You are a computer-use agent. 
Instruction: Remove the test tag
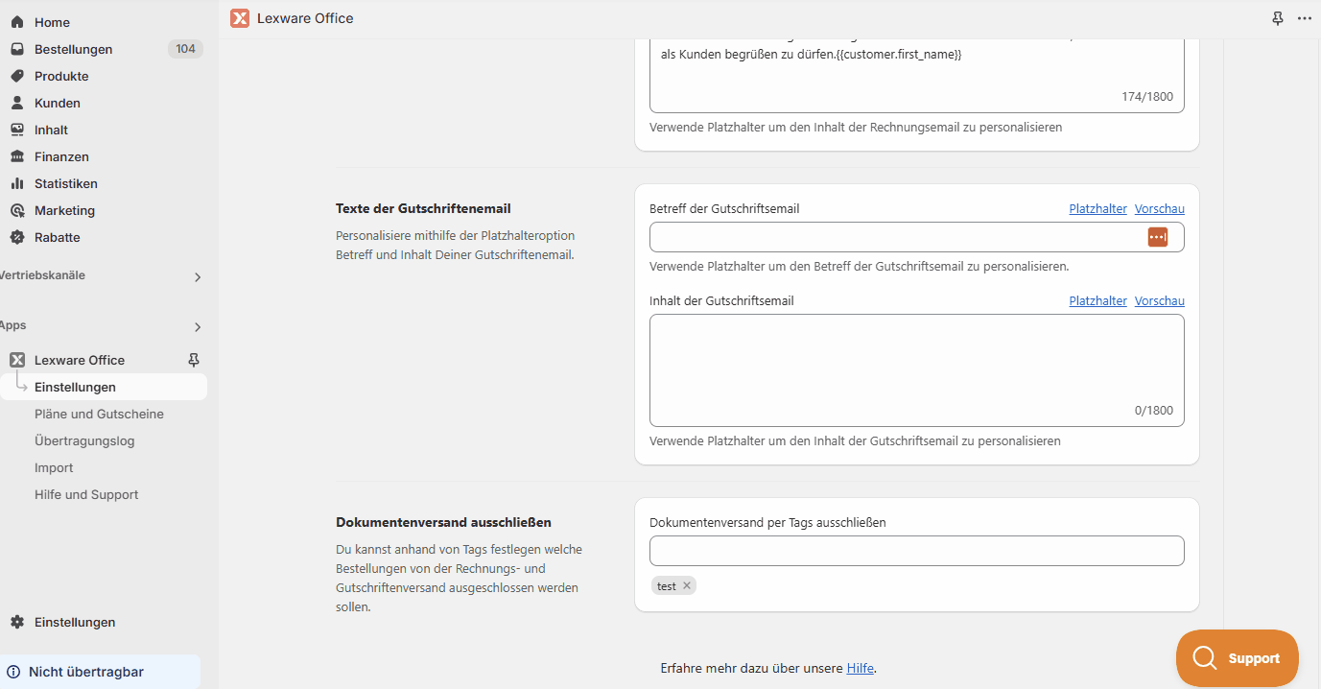coord(687,585)
